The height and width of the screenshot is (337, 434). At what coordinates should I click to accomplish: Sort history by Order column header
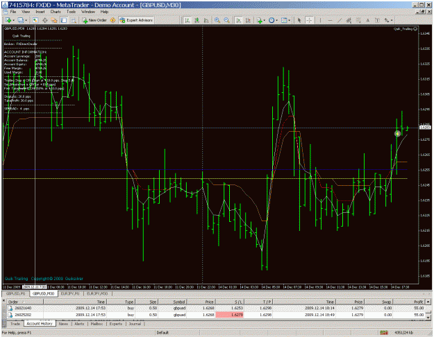coord(25,302)
